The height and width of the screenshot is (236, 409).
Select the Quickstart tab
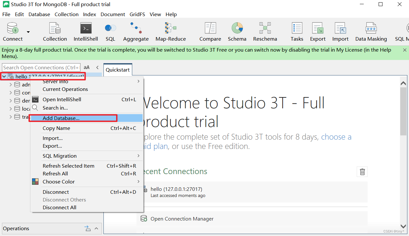(x=118, y=70)
